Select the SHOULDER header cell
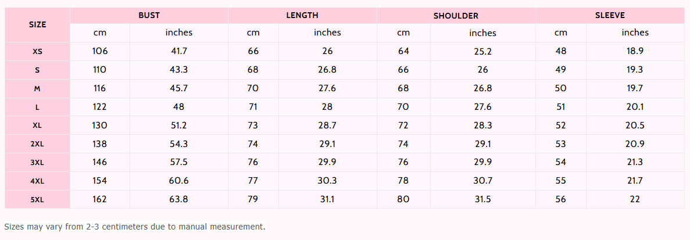Screen dimensions: 690x240 point(456,16)
